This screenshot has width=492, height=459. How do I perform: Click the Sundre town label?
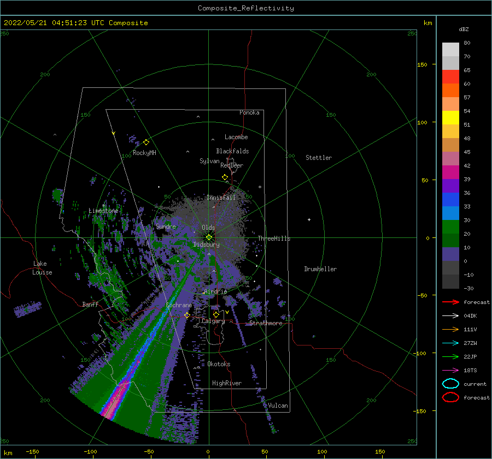[166, 226]
